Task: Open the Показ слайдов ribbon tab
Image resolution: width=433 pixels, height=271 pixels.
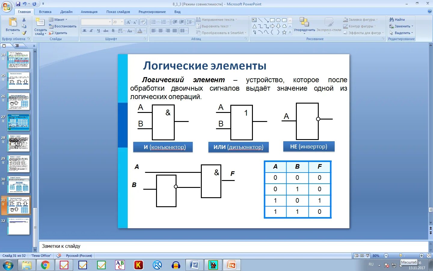Action: 118,12
